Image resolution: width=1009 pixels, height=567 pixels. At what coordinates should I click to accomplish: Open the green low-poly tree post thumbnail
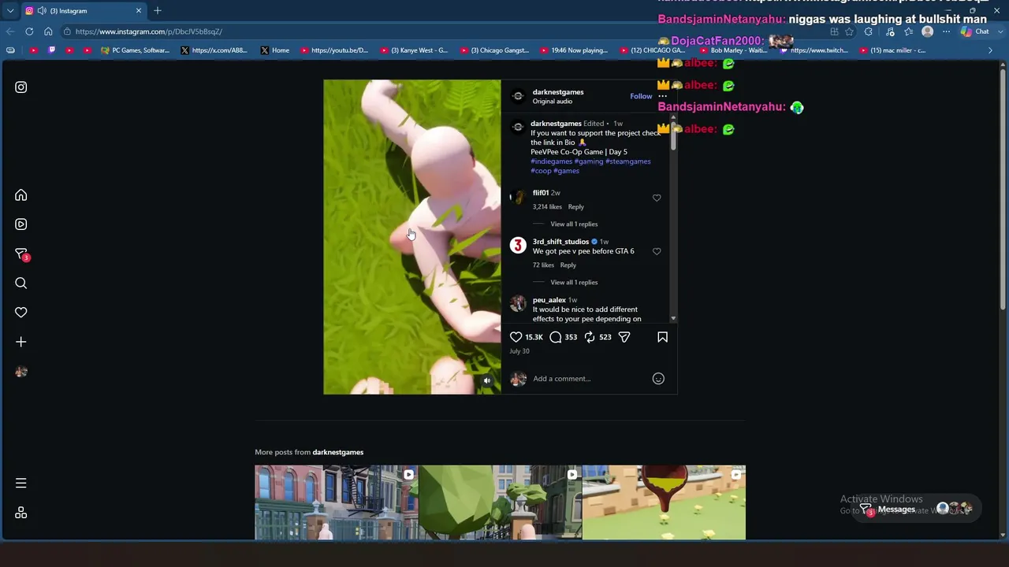501,502
